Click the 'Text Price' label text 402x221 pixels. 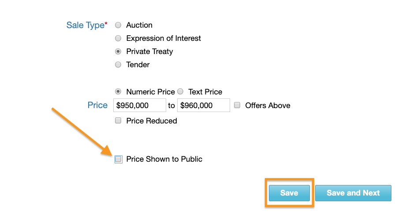205,92
